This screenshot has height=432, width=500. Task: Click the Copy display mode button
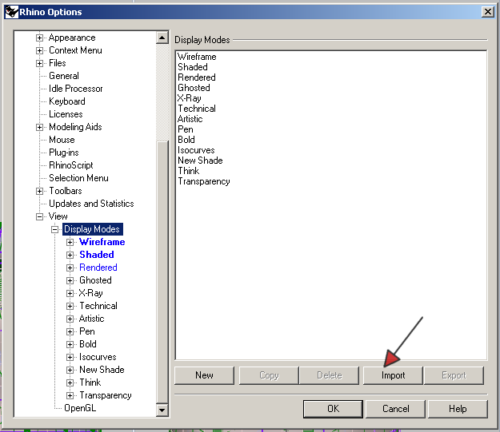click(269, 375)
